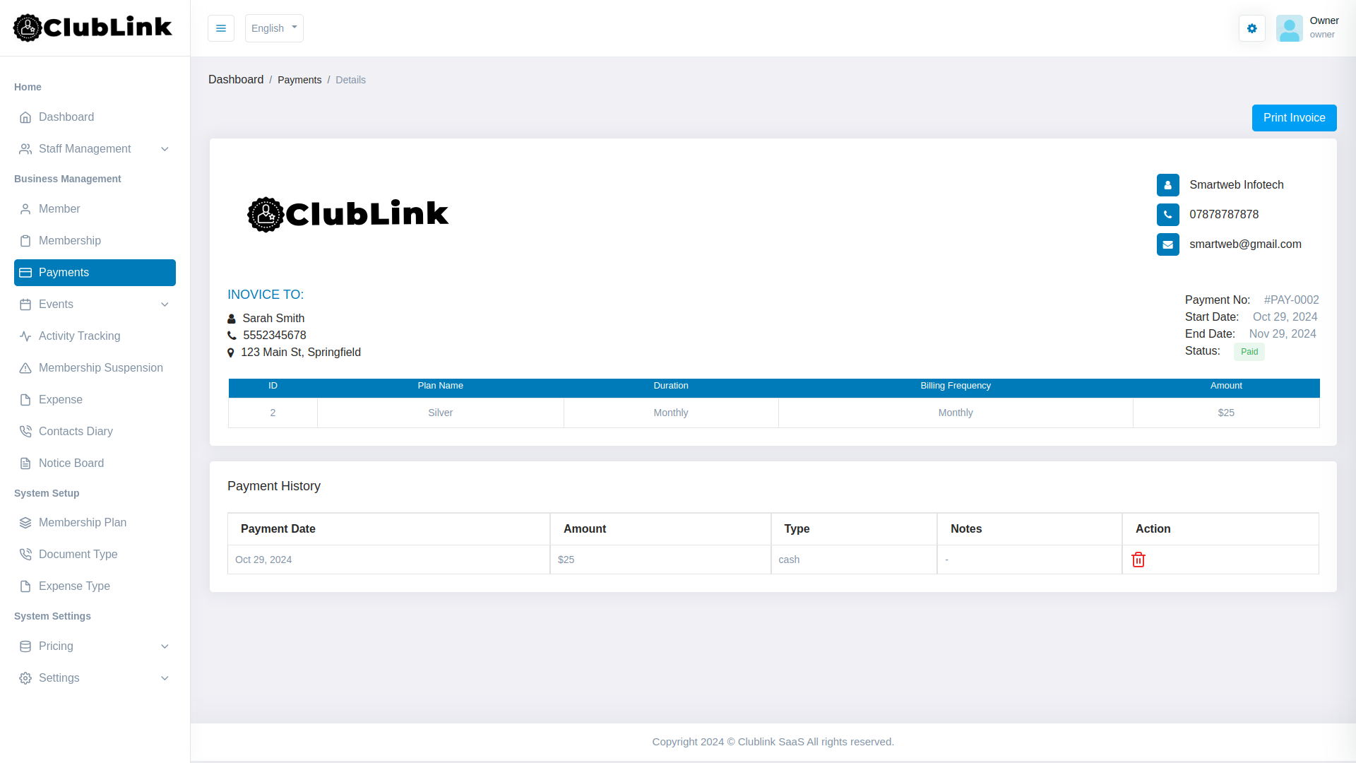
Task: Toggle the sidebar with the hamburger icon
Action: tap(221, 28)
